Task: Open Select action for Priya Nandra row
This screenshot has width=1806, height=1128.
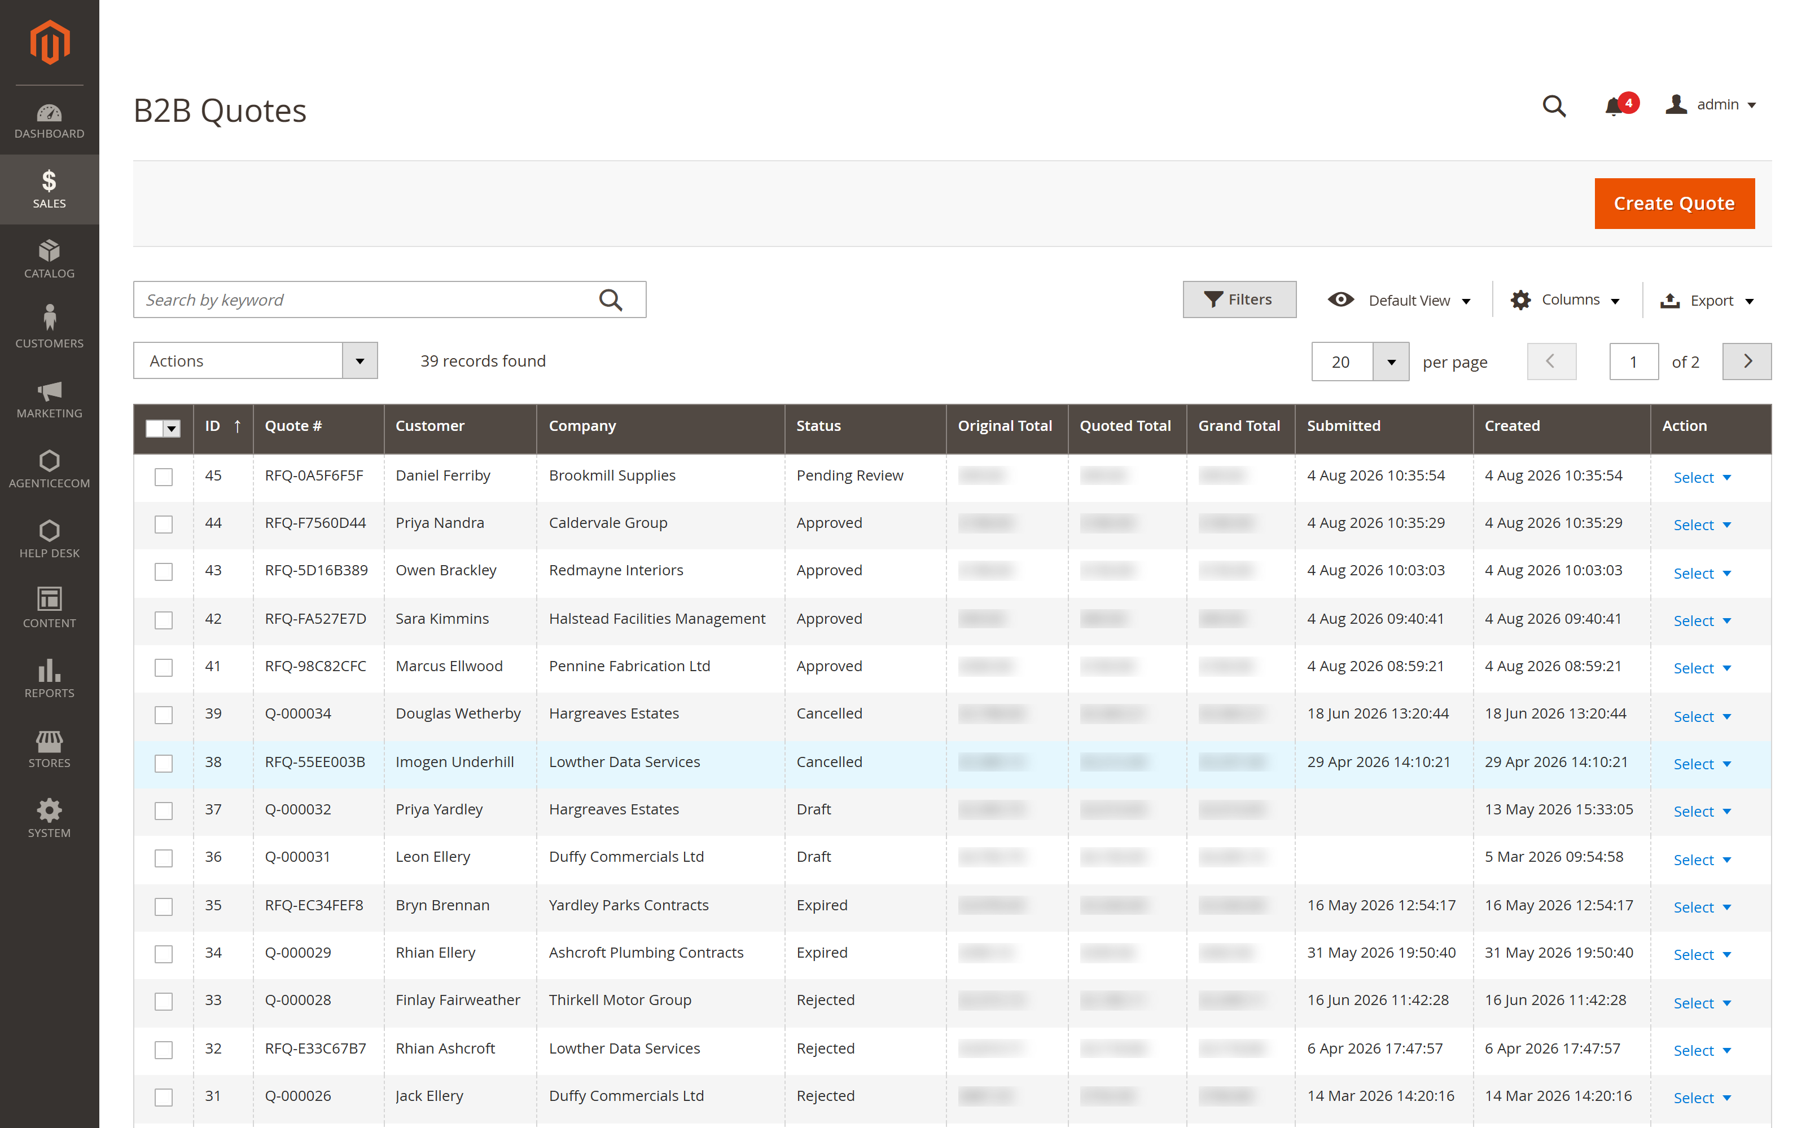Action: click(1702, 525)
